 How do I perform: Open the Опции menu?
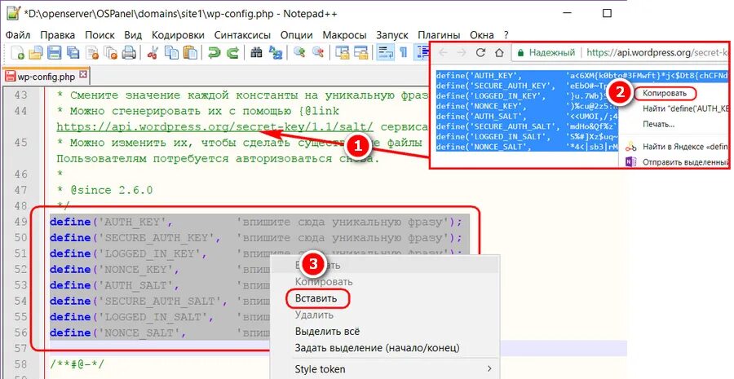(297, 35)
